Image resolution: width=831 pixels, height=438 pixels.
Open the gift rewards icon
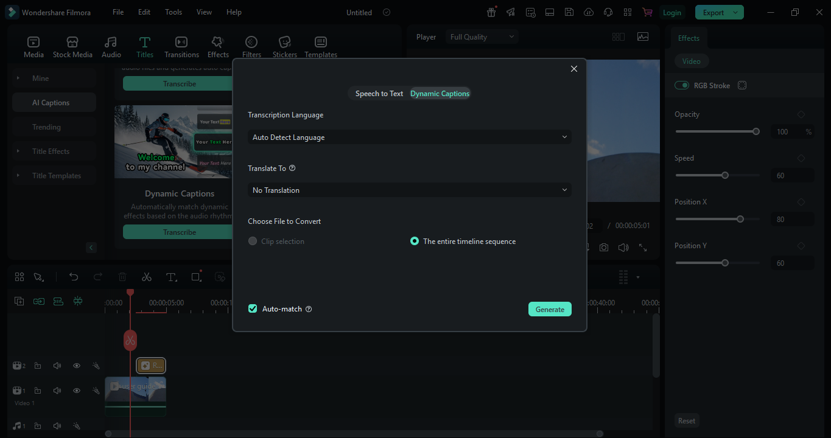tap(492, 12)
